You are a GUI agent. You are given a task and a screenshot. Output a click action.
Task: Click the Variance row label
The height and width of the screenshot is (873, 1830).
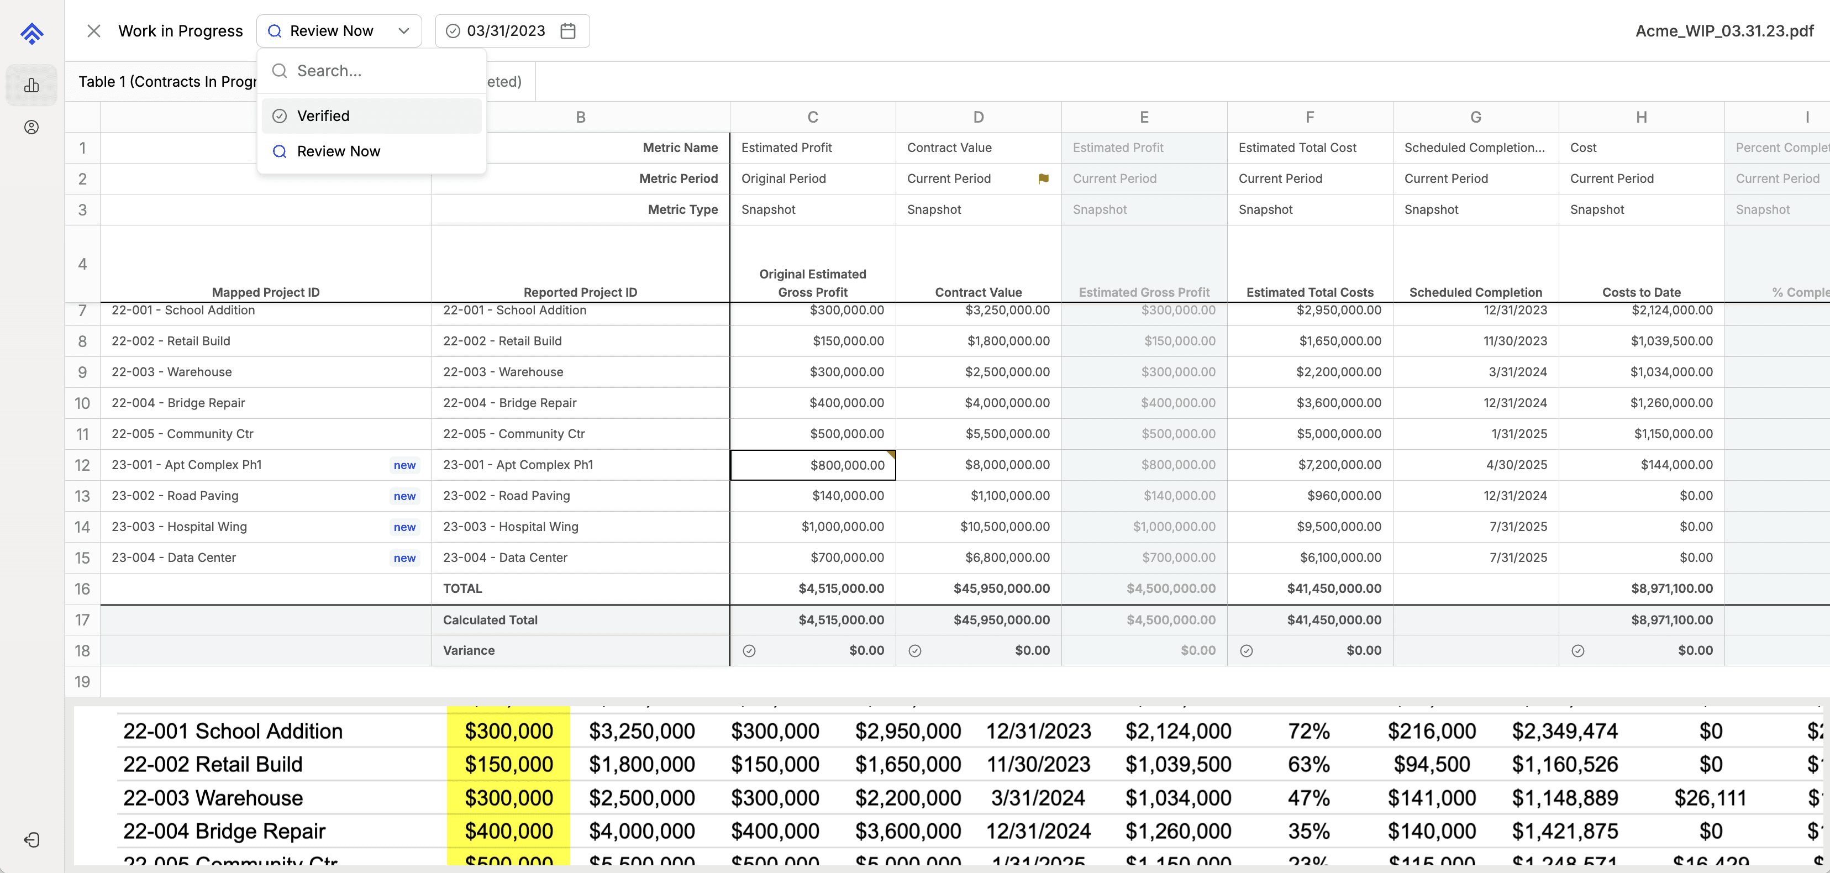[469, 651]
